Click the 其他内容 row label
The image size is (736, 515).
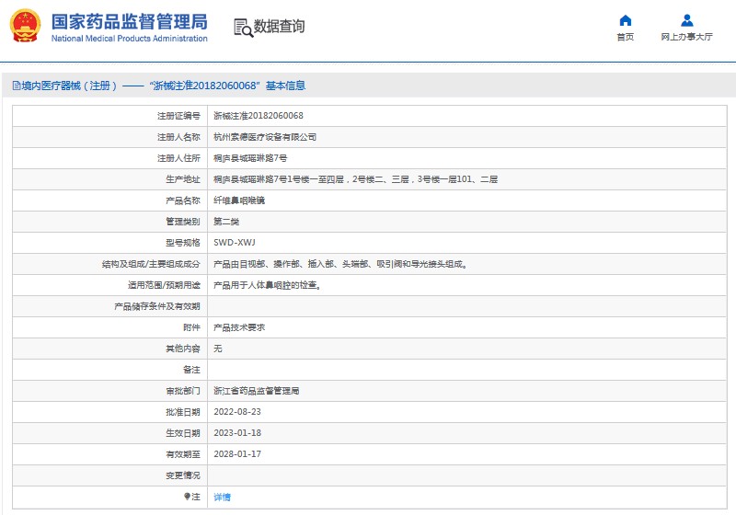pos(182,349)
